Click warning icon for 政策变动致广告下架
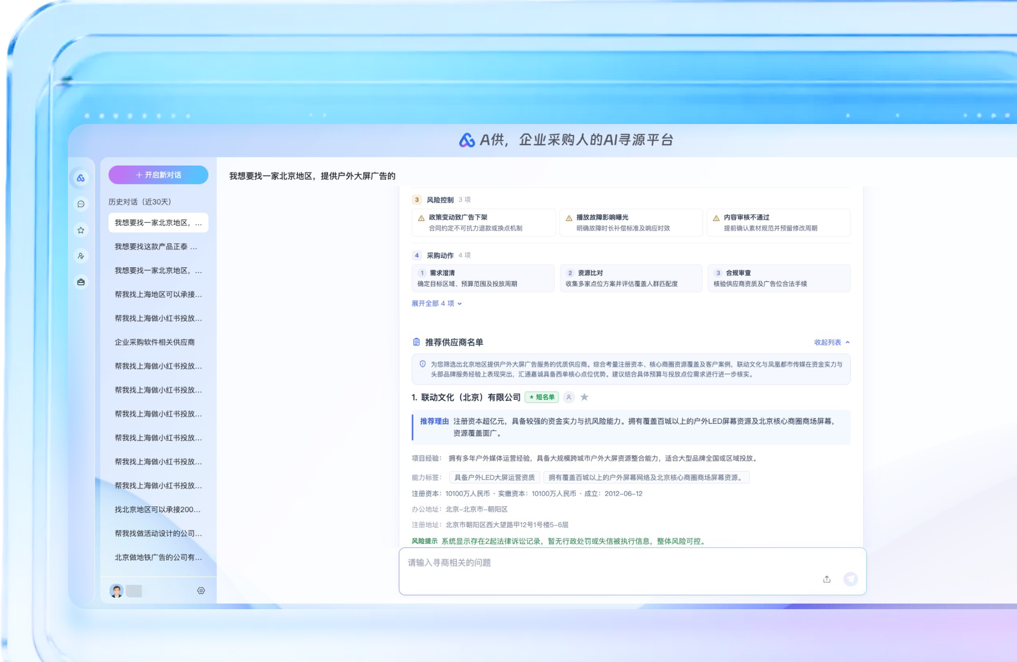1017x662 pixels. tap(421, 218)
